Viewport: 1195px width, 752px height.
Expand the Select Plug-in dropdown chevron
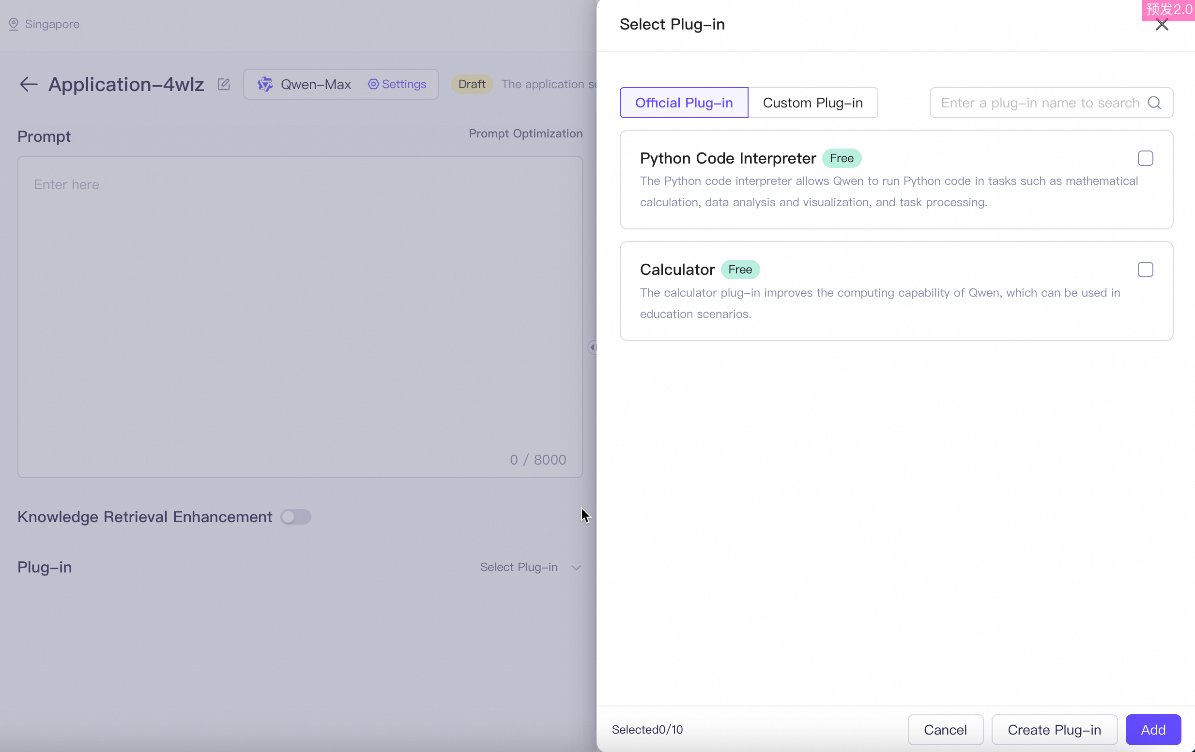[x=576, y=568]
